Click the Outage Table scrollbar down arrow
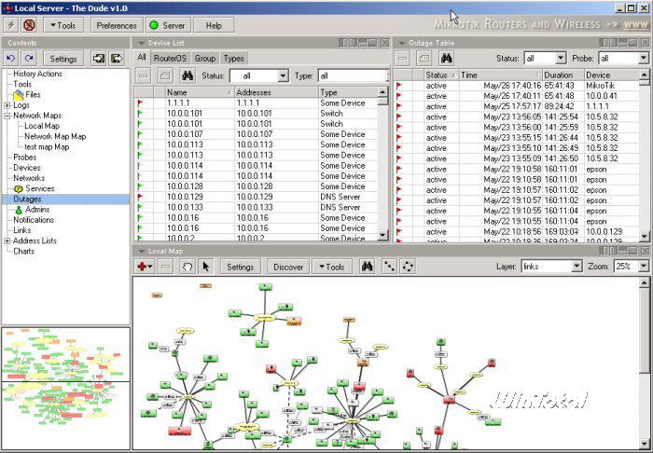This screenshot has width=653, height=453. pos(645,236)
